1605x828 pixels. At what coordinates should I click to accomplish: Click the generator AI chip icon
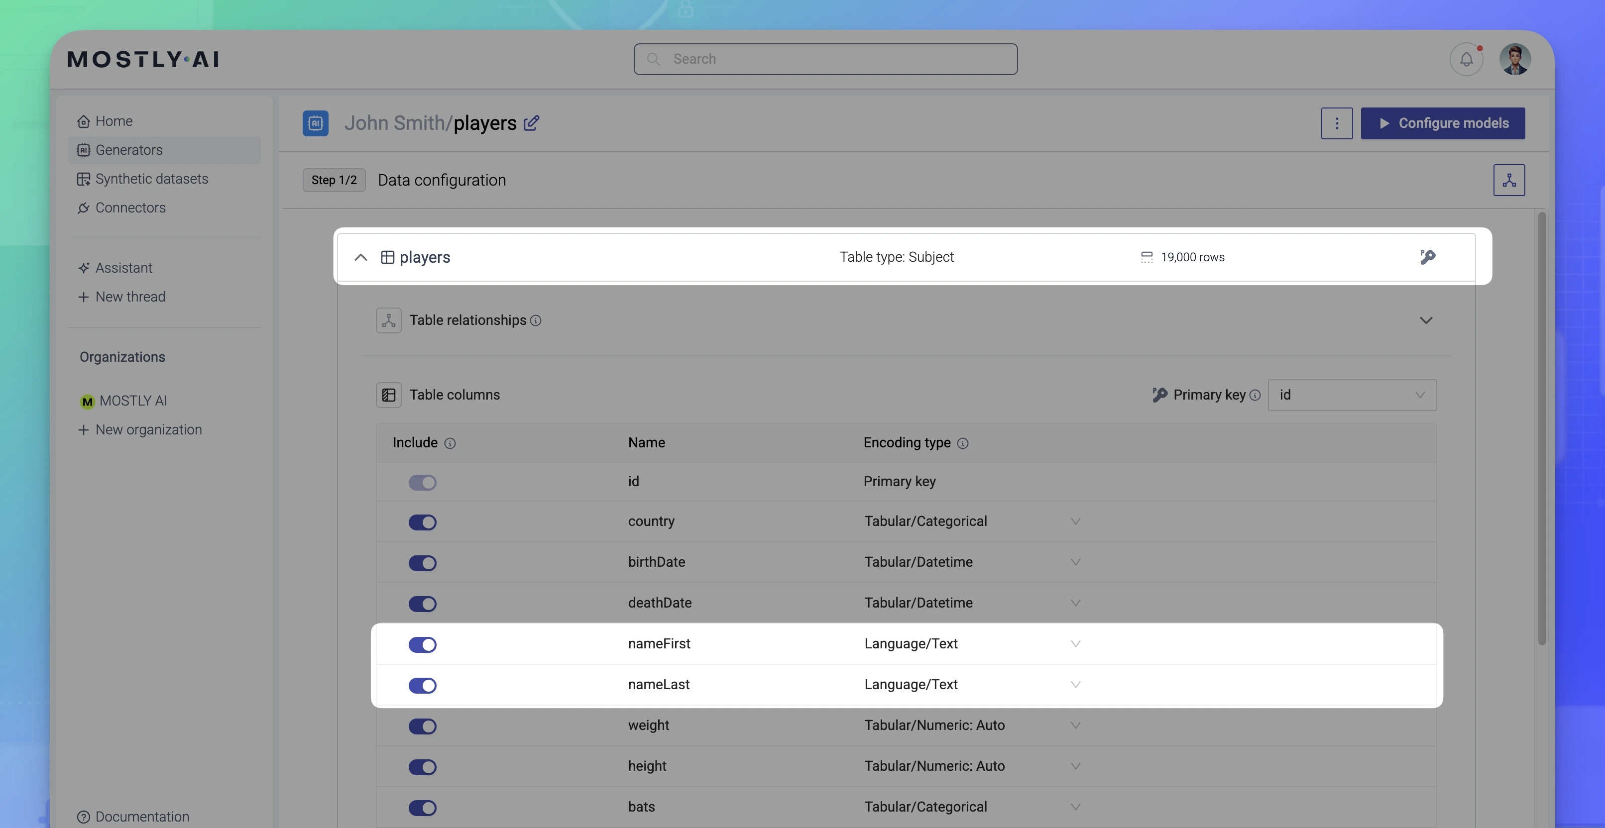315,123
